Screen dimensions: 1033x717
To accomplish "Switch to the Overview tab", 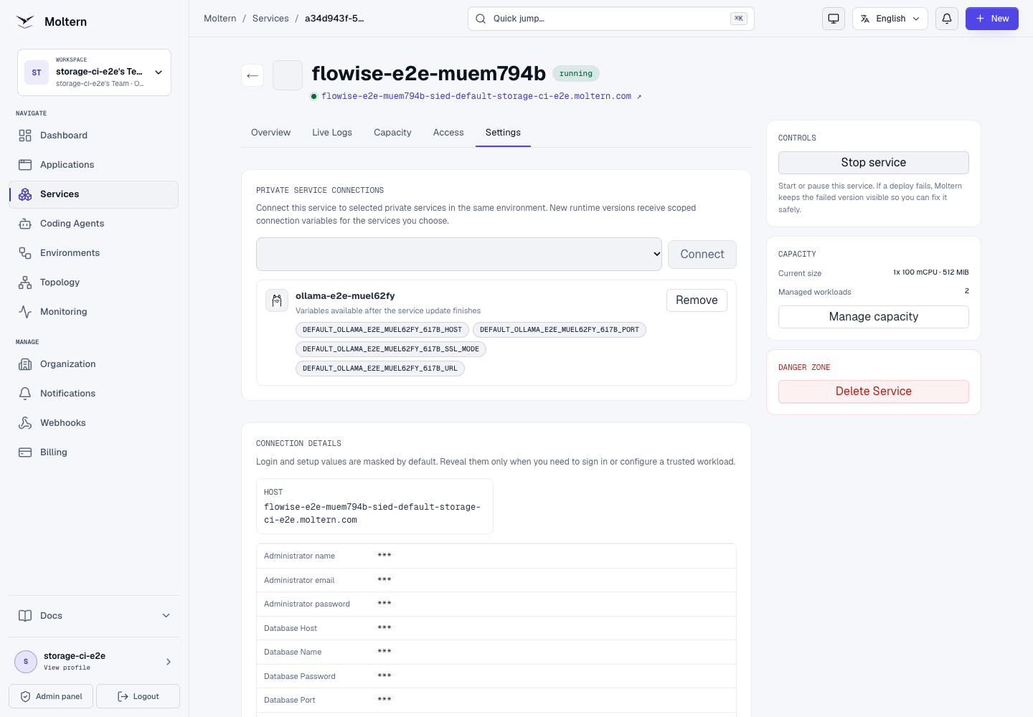I will [x=270, y=133].
